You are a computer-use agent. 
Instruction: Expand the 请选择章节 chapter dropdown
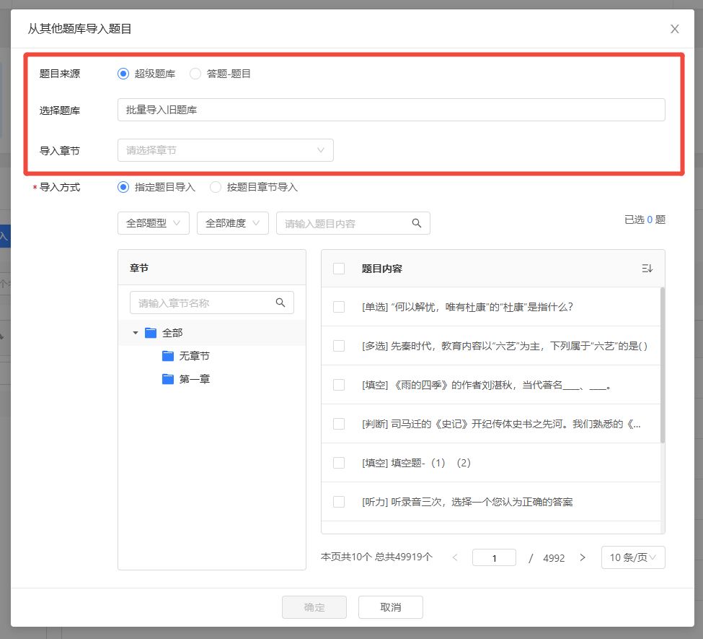pos(225,150)
